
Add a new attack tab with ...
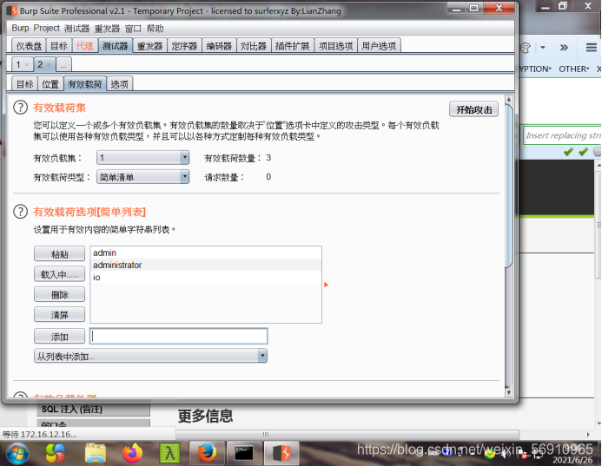[63, 65]
